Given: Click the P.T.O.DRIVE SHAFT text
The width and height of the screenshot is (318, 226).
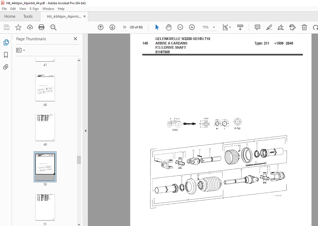Looking at the screenshot, I should [171, 47].
